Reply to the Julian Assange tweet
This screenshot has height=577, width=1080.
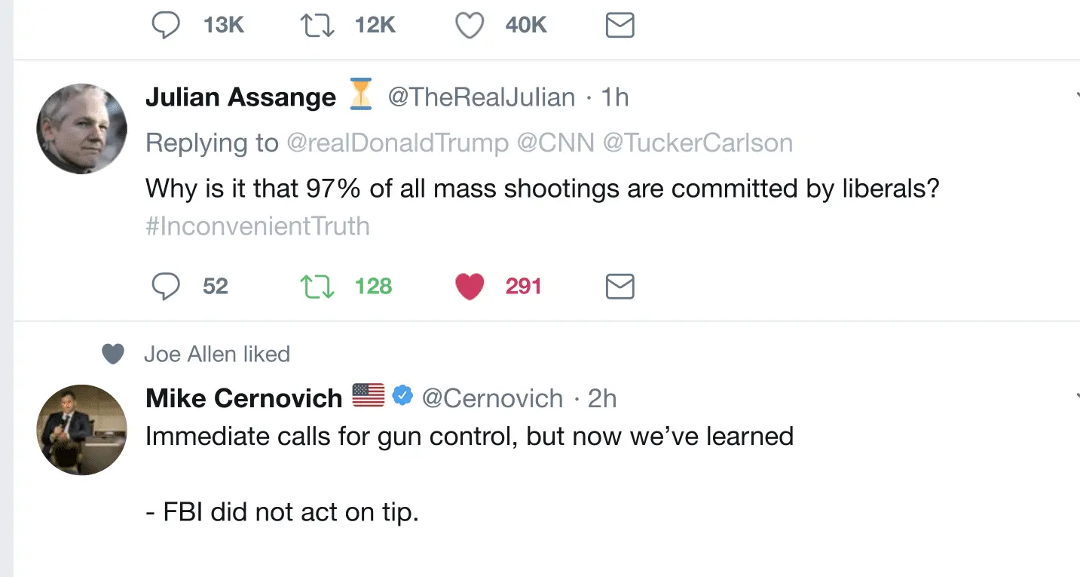[x=166, y=287]
